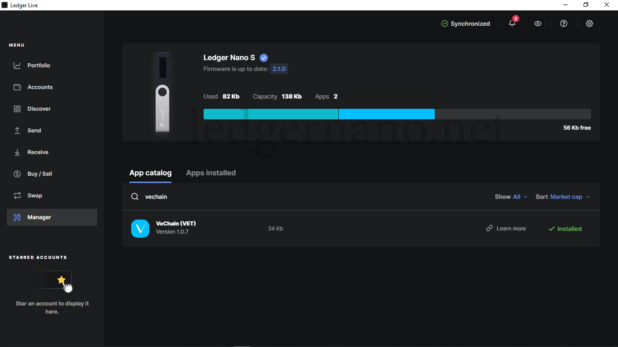Click the firmware version 2.1.0 badge
618x347 pixels.
pos(279,69)
